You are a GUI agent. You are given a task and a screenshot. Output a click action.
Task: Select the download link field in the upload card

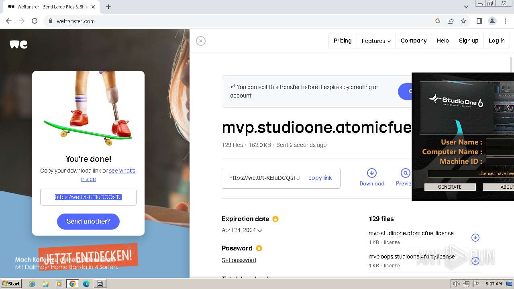click(88, 197)
